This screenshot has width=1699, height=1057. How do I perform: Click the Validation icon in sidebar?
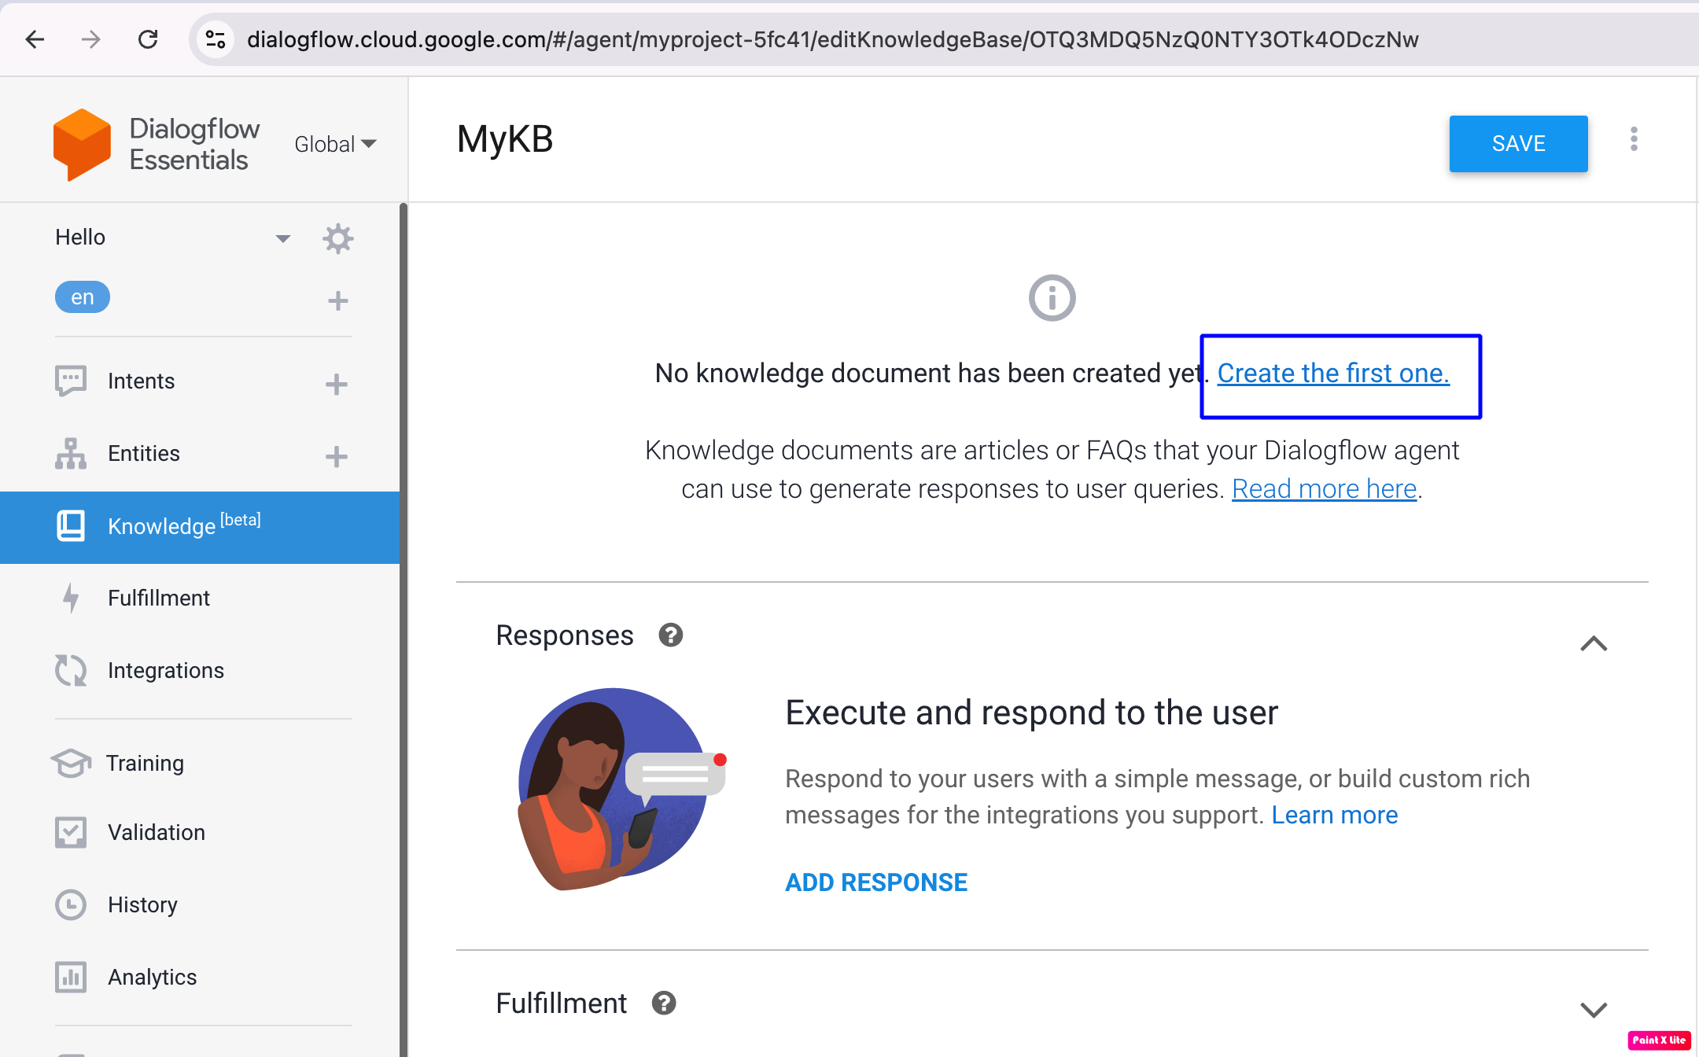tap(71, 832)
